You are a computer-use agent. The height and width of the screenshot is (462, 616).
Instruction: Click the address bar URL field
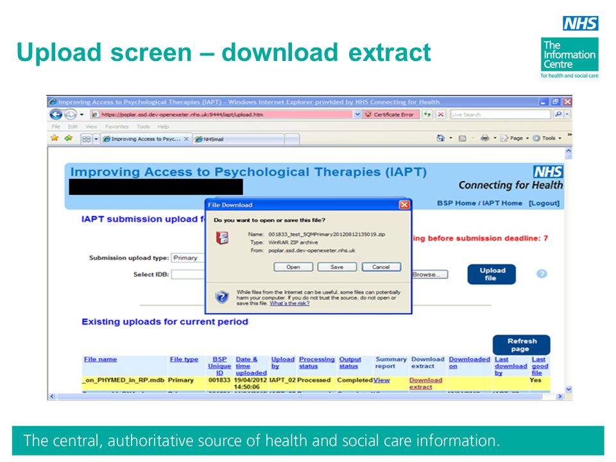coord(222,114)
